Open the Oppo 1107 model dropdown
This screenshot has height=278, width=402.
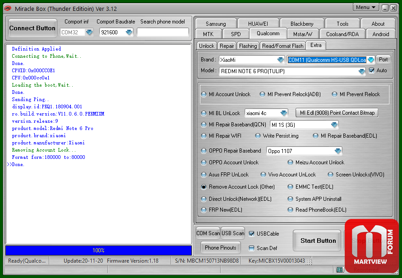pyautogui.click(x=338, y=151)
